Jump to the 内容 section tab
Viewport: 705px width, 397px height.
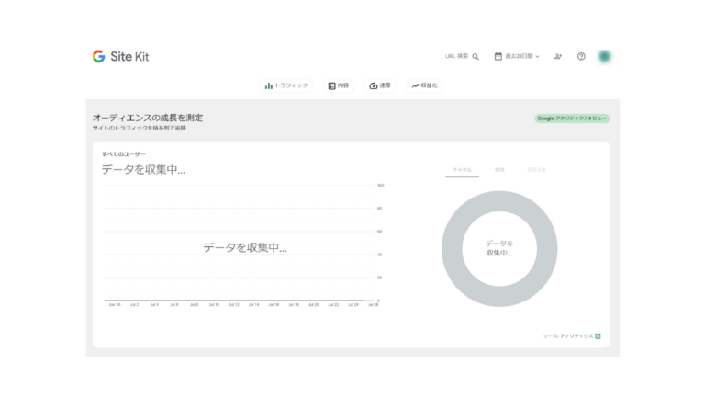tap(339, 85)
